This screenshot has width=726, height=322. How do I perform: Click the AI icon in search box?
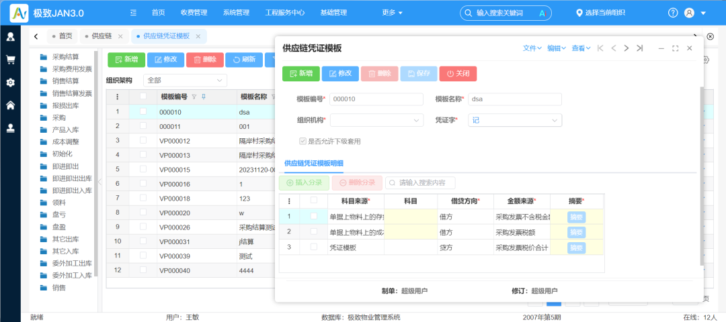543,13
